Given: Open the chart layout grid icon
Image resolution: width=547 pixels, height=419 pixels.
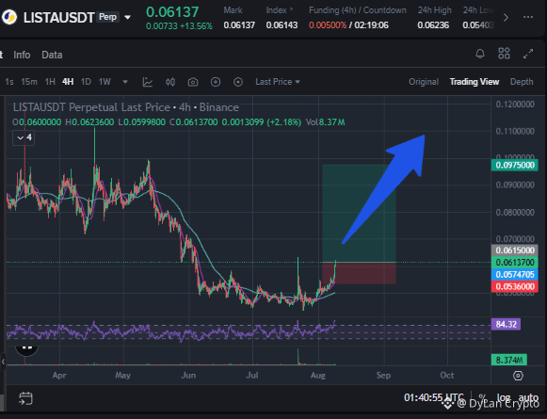Looking at the screenshot, I should point(504,54).
